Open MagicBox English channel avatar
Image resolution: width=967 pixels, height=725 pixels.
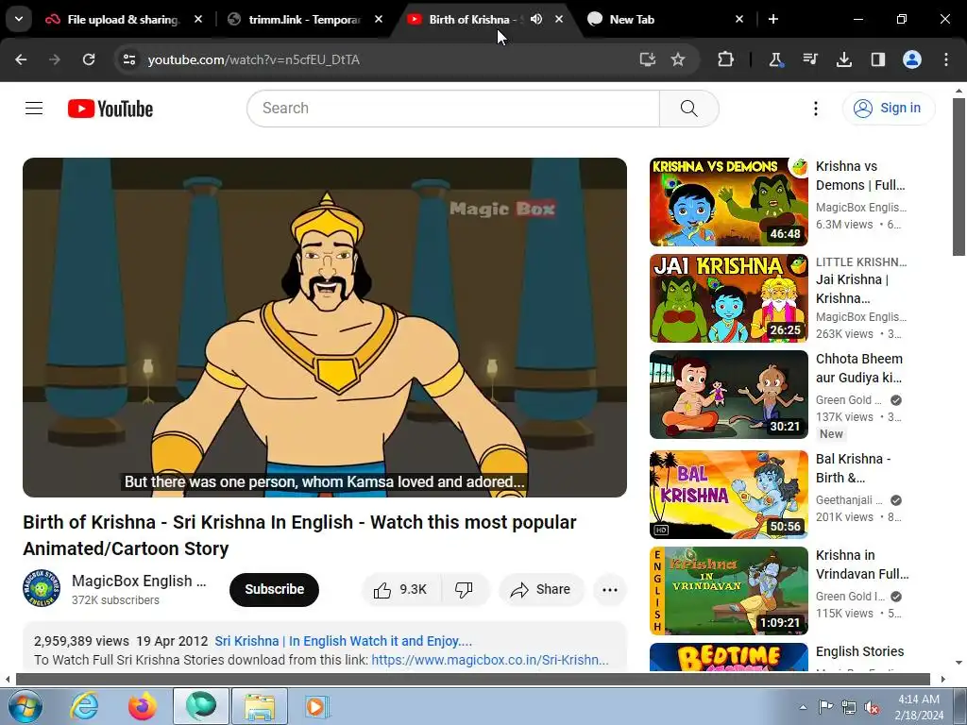click(x=42, y=588)
